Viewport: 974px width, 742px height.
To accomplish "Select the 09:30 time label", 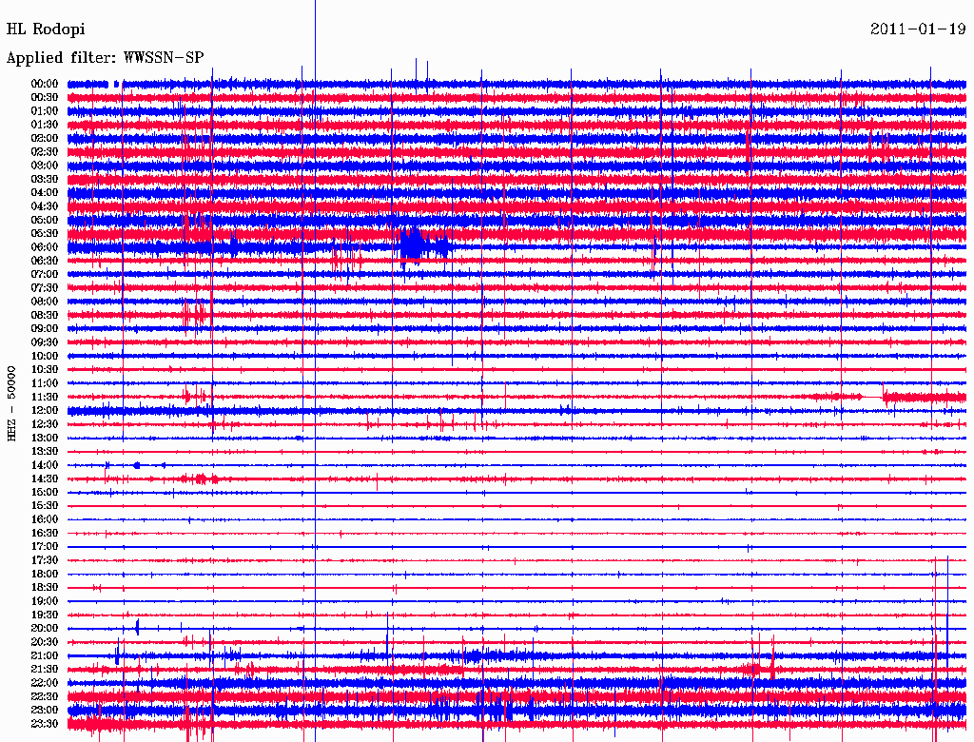I will point(45,342).
